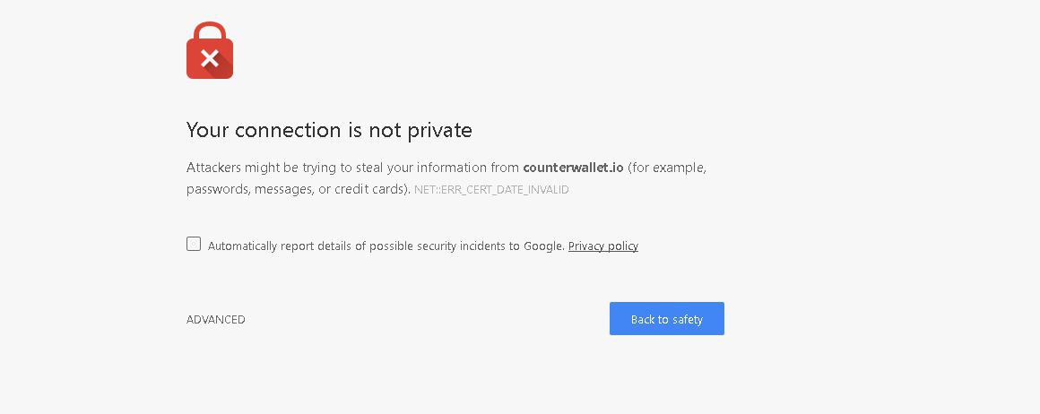Click the word 'Google' in checkbox label
This screenshot has height=414, width=1040.
point(544,246)
